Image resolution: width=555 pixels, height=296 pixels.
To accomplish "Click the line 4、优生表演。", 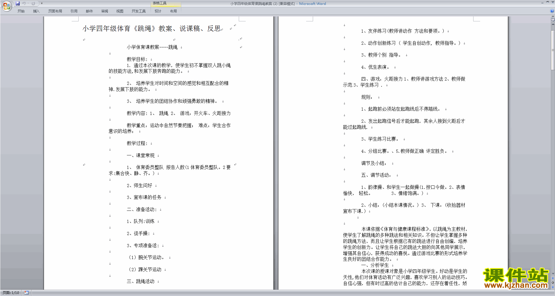I will (x=376, y=67).
